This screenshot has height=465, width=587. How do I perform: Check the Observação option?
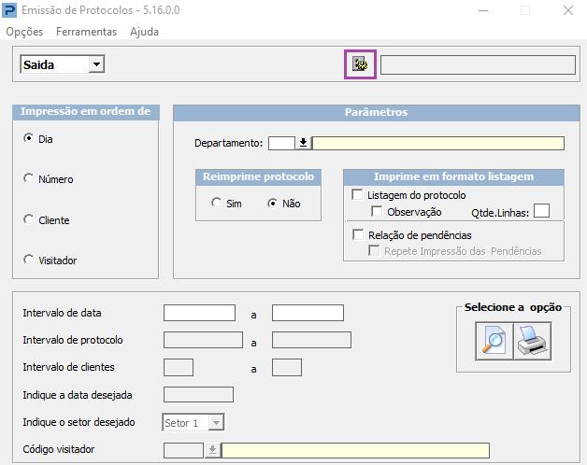(x=378, y=212)
